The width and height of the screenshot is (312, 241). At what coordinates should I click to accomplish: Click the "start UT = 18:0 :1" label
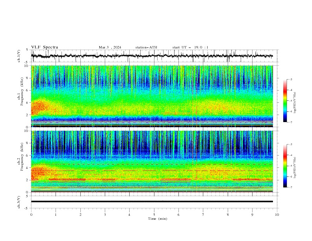pyautogui.click(x=190, y=47)
